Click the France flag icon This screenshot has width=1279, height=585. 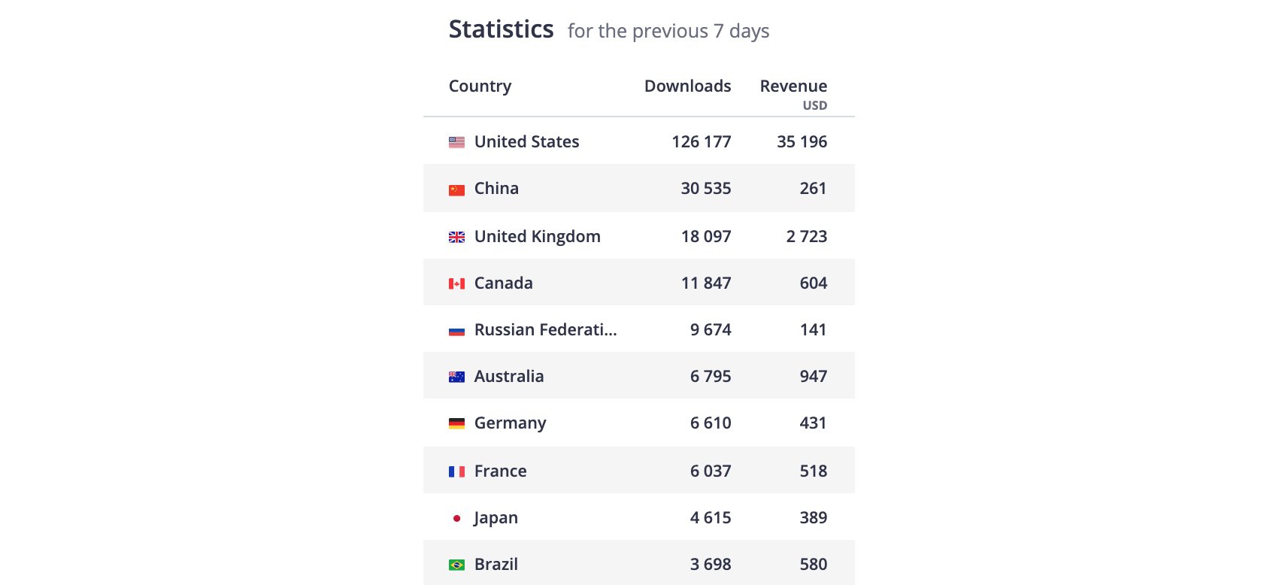click(x=456, y=471)
